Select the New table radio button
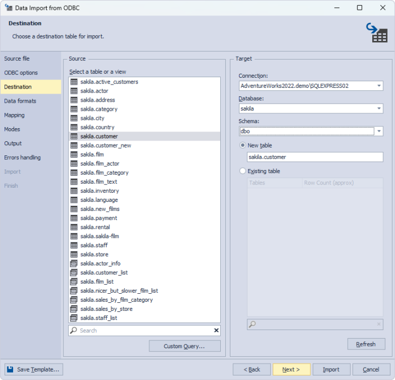Viewport: 395px width, 380px height. (243, 145)
